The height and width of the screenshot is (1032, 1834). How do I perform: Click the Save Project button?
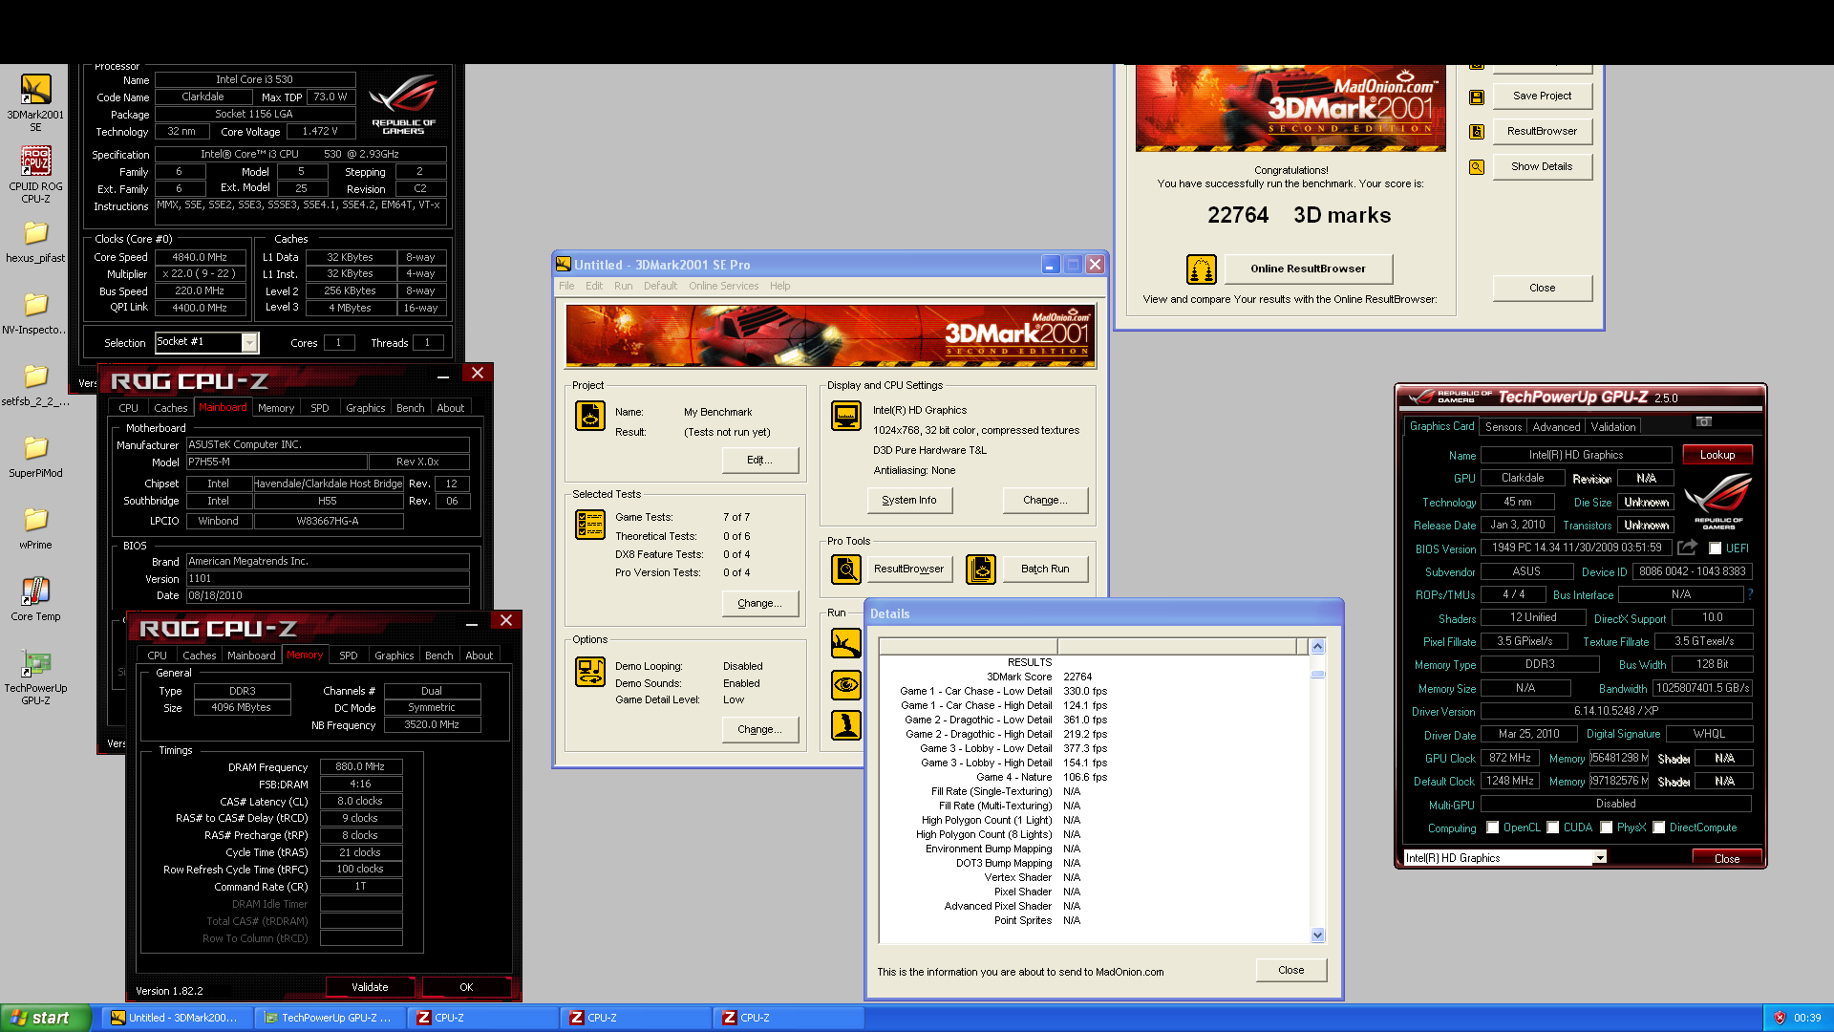pyautogui.click(x=1542, y=96)
